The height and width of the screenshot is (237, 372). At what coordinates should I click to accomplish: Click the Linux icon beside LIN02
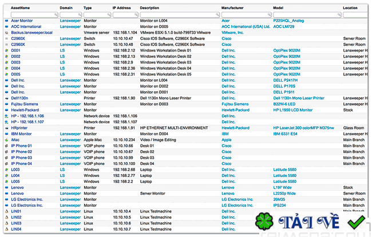coord(7,218)
